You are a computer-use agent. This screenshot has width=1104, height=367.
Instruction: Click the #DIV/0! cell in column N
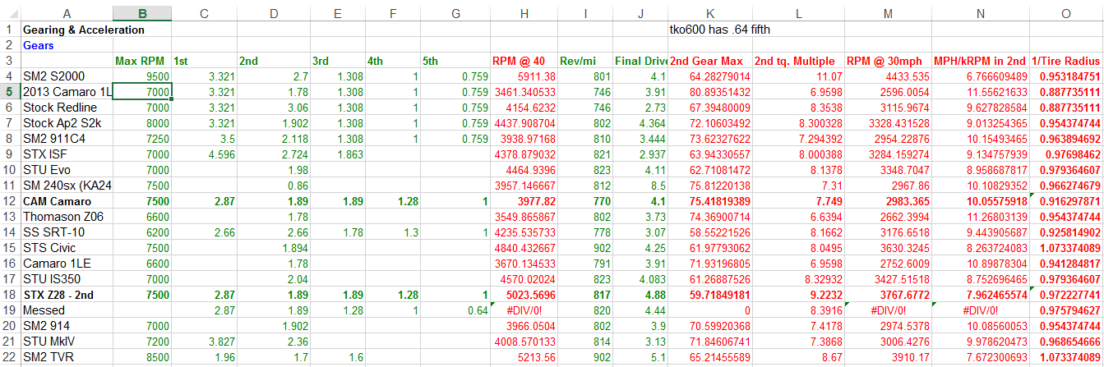tap(981, 310)
